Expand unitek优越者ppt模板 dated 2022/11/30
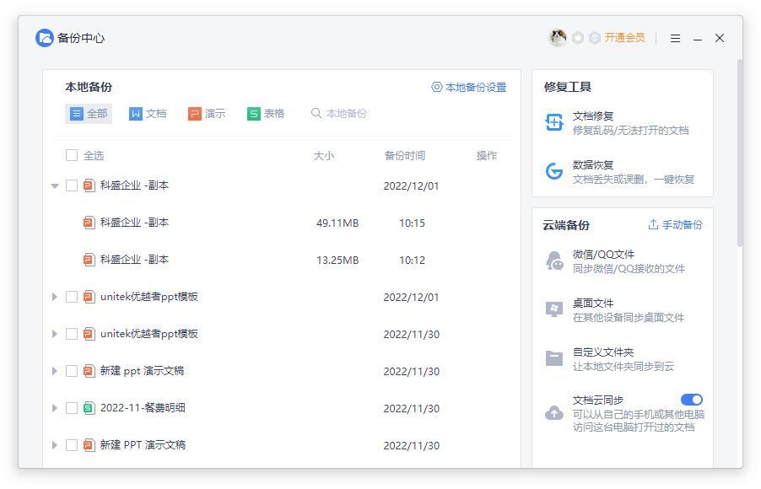761x489 pixels. tap(54, 334)
